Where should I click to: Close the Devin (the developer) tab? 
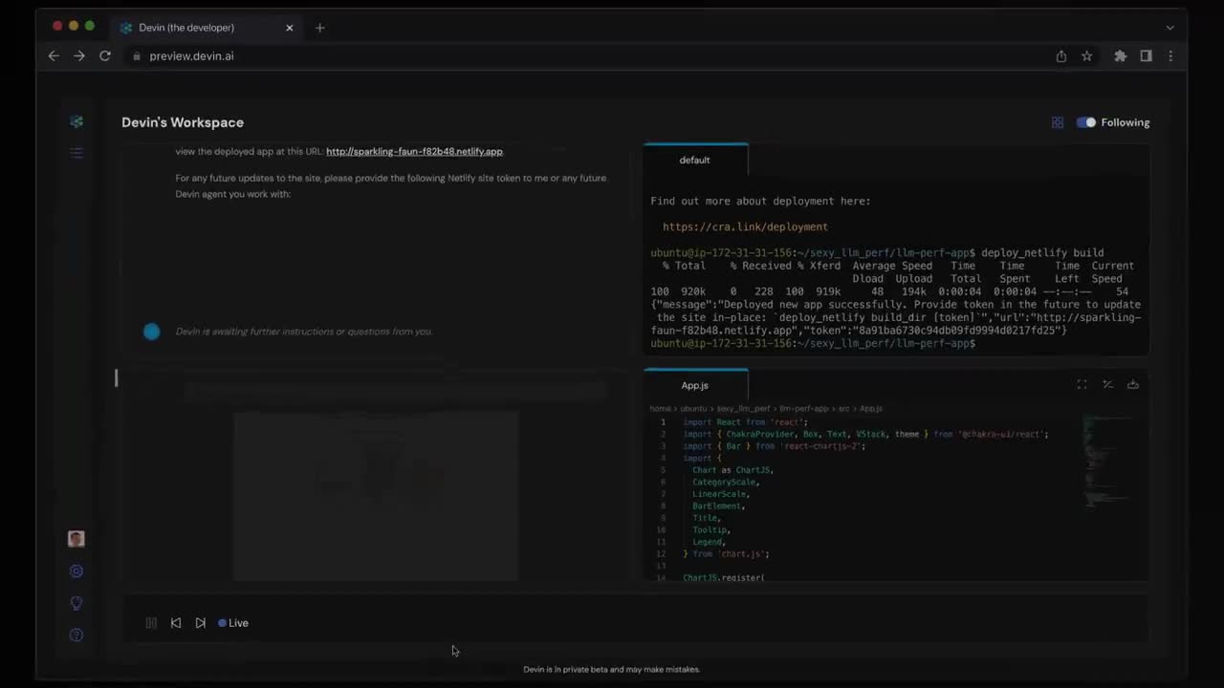point(290,28)
